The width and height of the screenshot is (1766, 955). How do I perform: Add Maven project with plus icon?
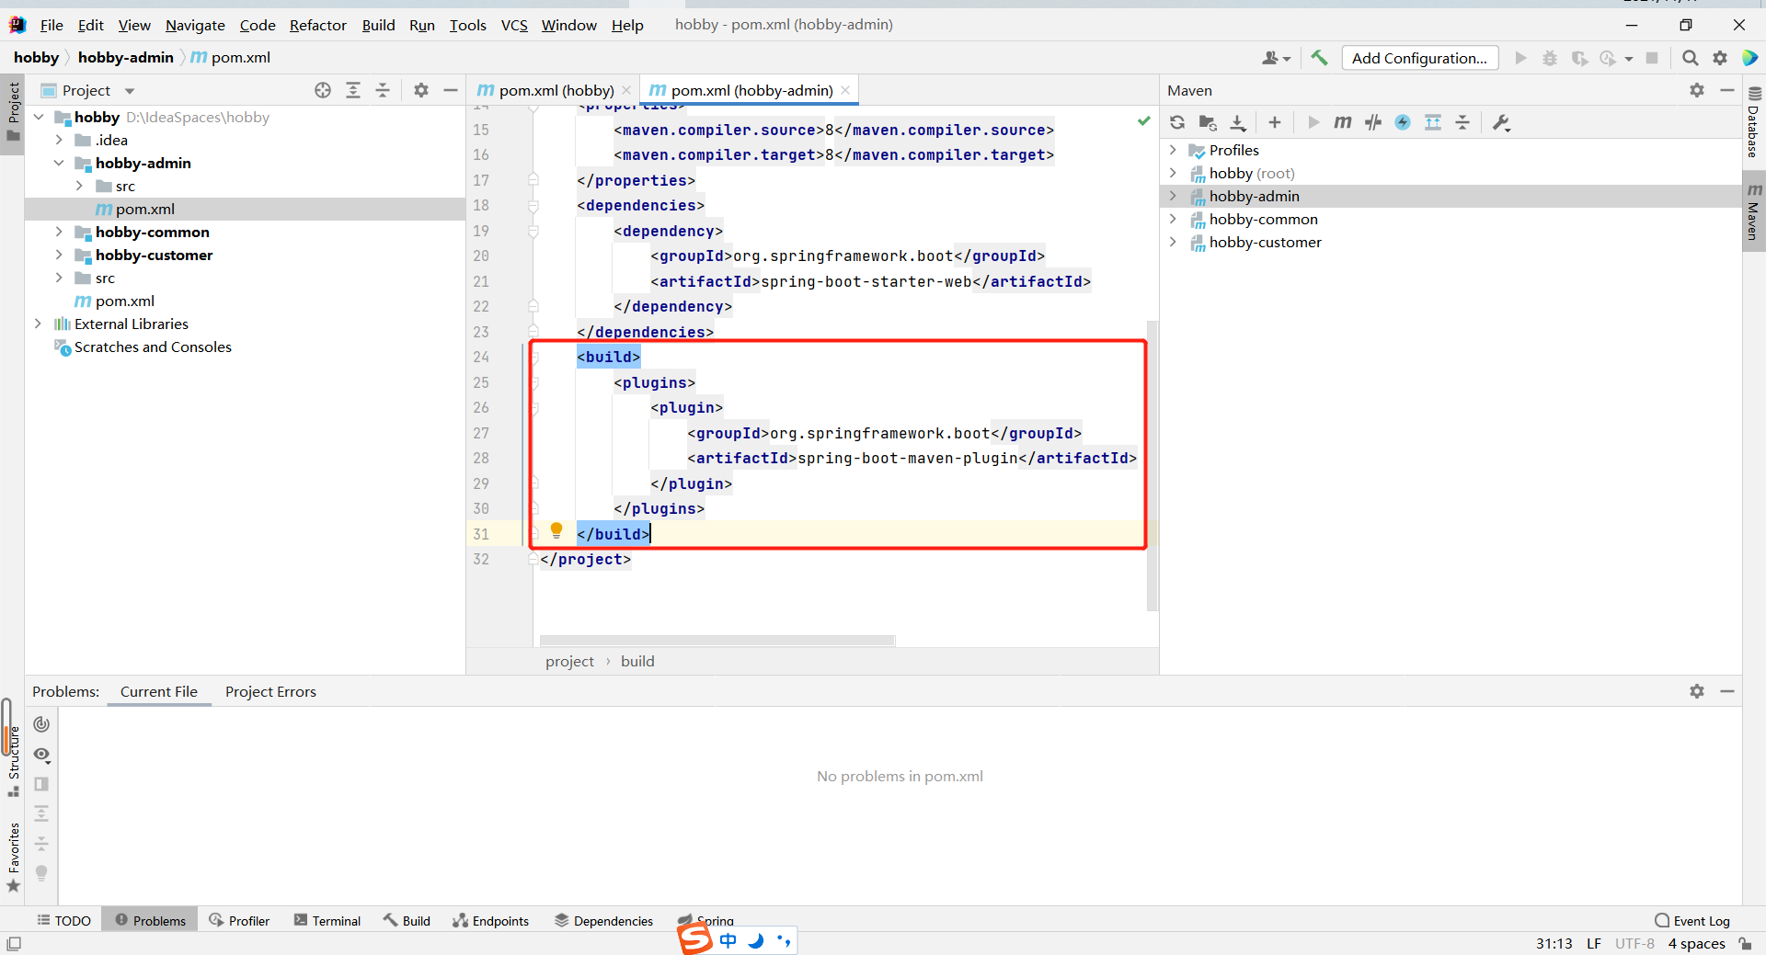point(1275,122)
